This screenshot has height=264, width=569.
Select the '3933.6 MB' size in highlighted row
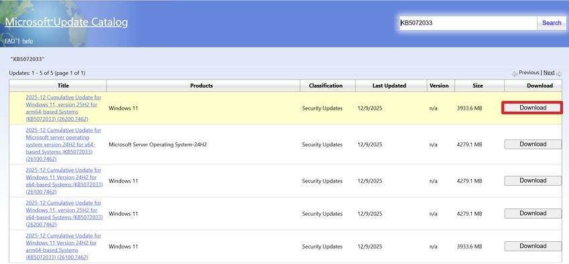469,108
